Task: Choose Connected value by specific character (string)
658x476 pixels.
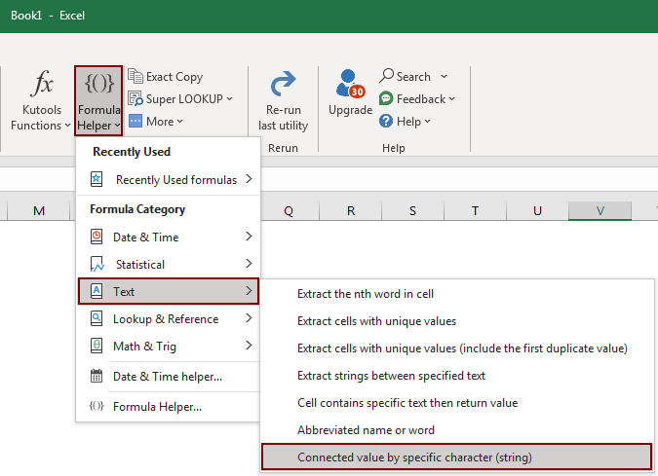Action: click(456, 458)
